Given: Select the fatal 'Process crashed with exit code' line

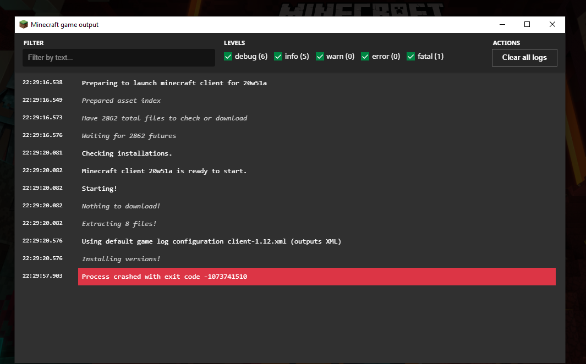Looking at the screenshot, I should coord(316,277).
